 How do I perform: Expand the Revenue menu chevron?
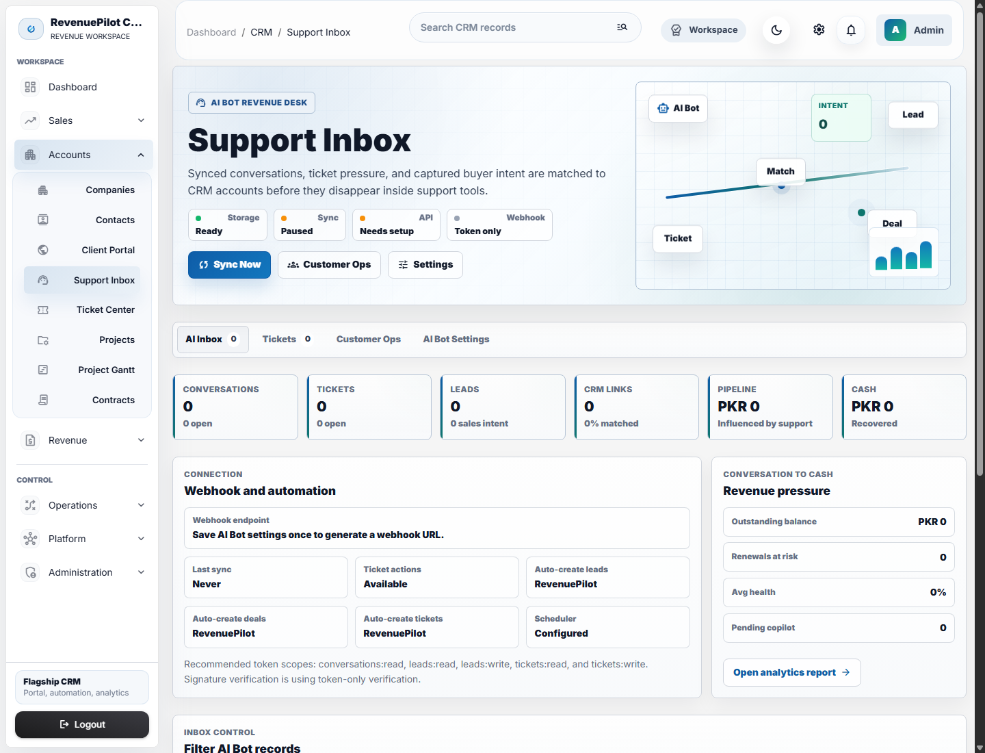click(x=141, y=440)
